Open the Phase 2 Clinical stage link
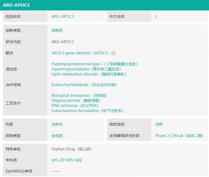209x177 pixels. [x=180, y=136]
